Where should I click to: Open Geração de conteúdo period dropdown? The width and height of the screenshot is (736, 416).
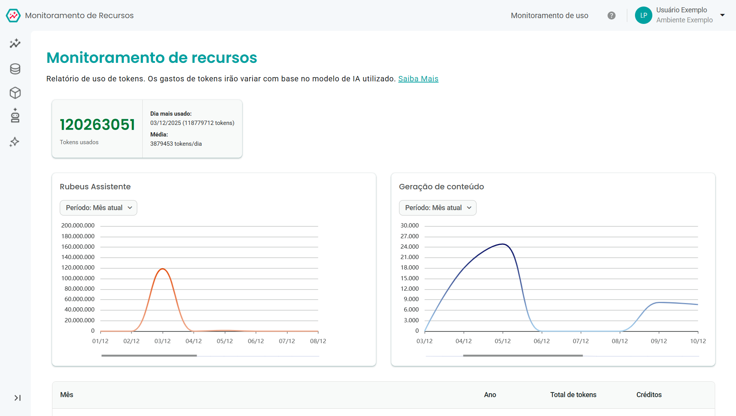(x=438, y=208)
